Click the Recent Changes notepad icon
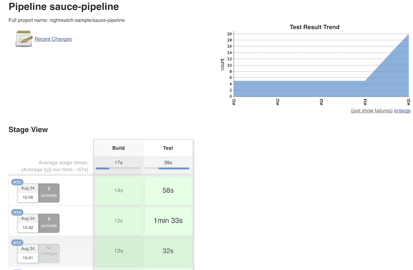 tap(23, 39)
